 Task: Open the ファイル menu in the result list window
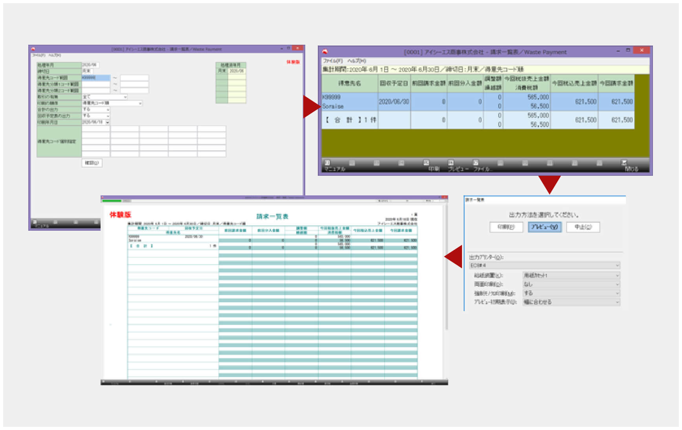click(x=333, y=61)
